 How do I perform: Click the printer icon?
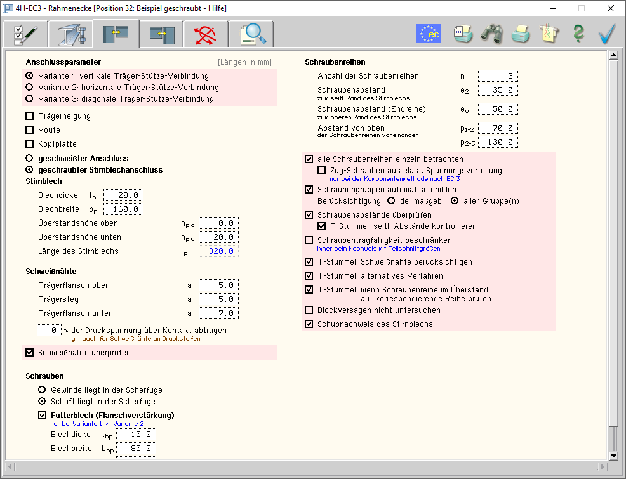(521, 34)
